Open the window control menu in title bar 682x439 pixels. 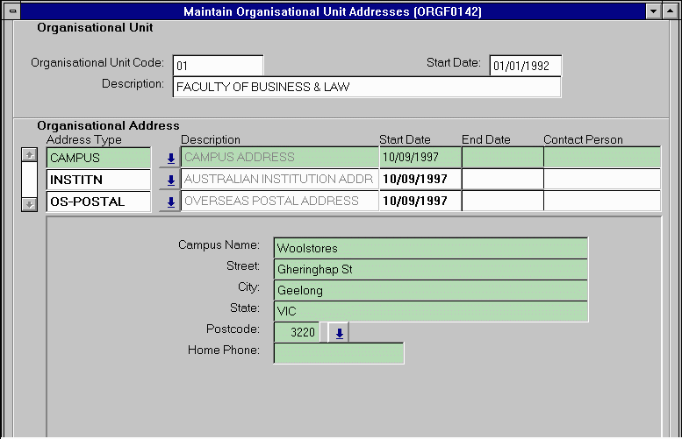tap(12, 11)
